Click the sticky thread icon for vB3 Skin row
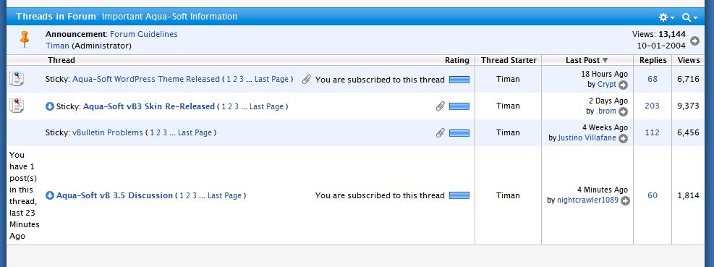The width and height of the screenshot is (714, 267). coord(17,106)
